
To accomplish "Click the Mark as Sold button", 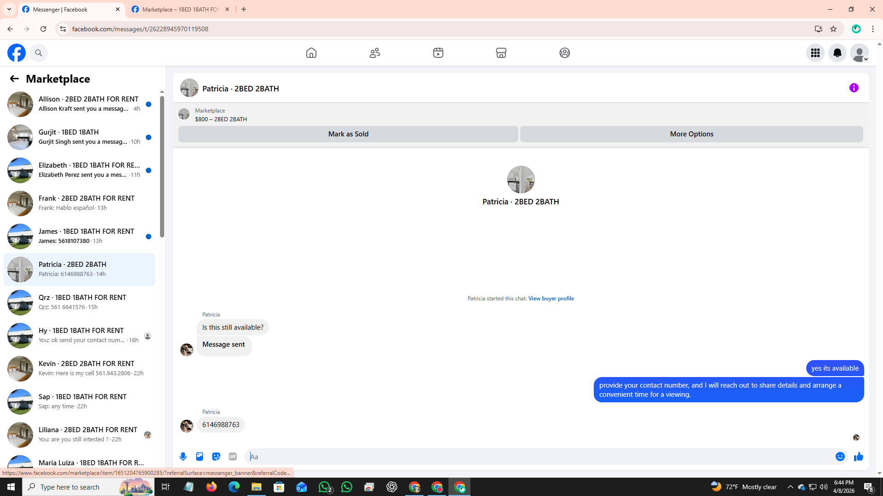I will point(348,134).
